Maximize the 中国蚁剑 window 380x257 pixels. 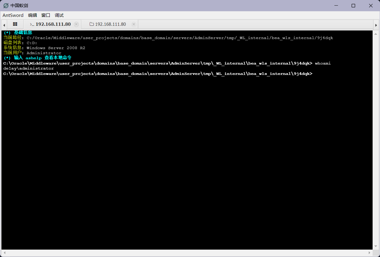click(353, 6)
